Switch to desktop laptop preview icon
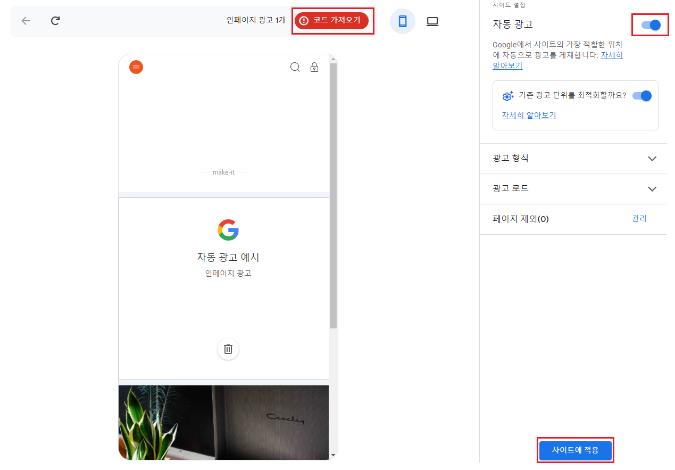Screen dimensions: 675x470 tap(432, 21)
